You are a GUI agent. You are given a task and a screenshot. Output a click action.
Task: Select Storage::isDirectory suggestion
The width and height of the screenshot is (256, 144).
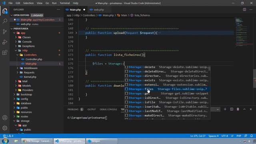click(166, 98)
